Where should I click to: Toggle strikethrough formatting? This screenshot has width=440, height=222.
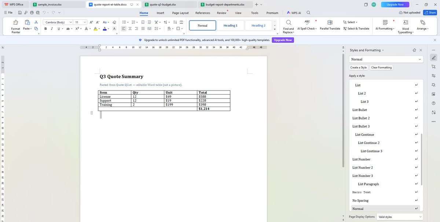click(68, 29)
